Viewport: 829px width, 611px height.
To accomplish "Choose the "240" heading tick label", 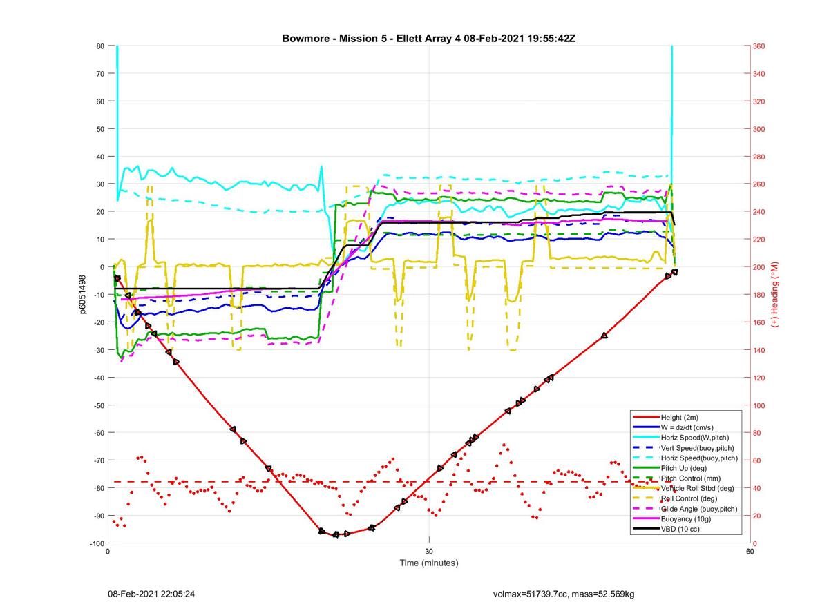I will click(x=759, y=212).
